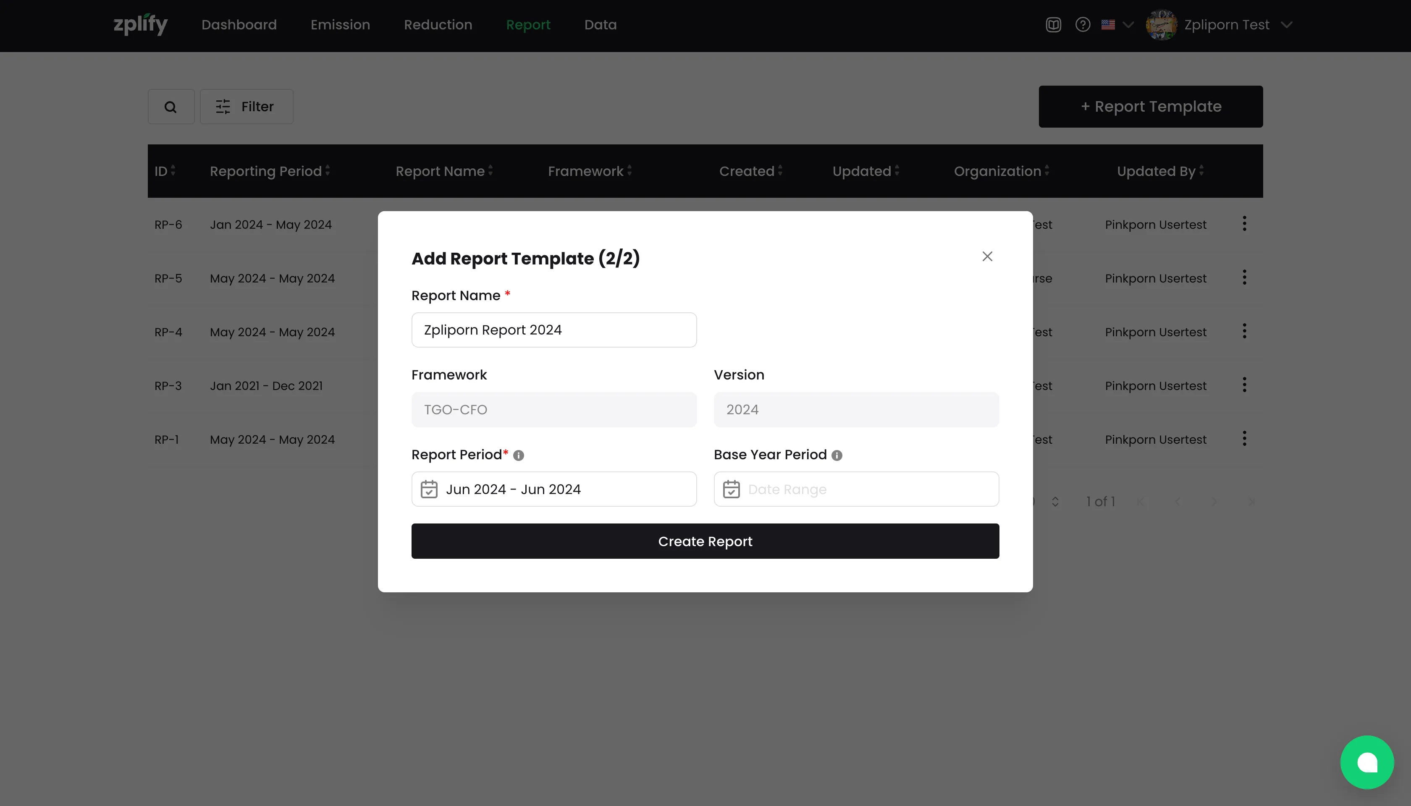
Task: Click the Base Year Period info icon
Action: (x=837, y=455)
